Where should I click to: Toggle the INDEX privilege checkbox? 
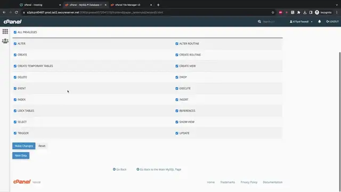tap(15, 100)
